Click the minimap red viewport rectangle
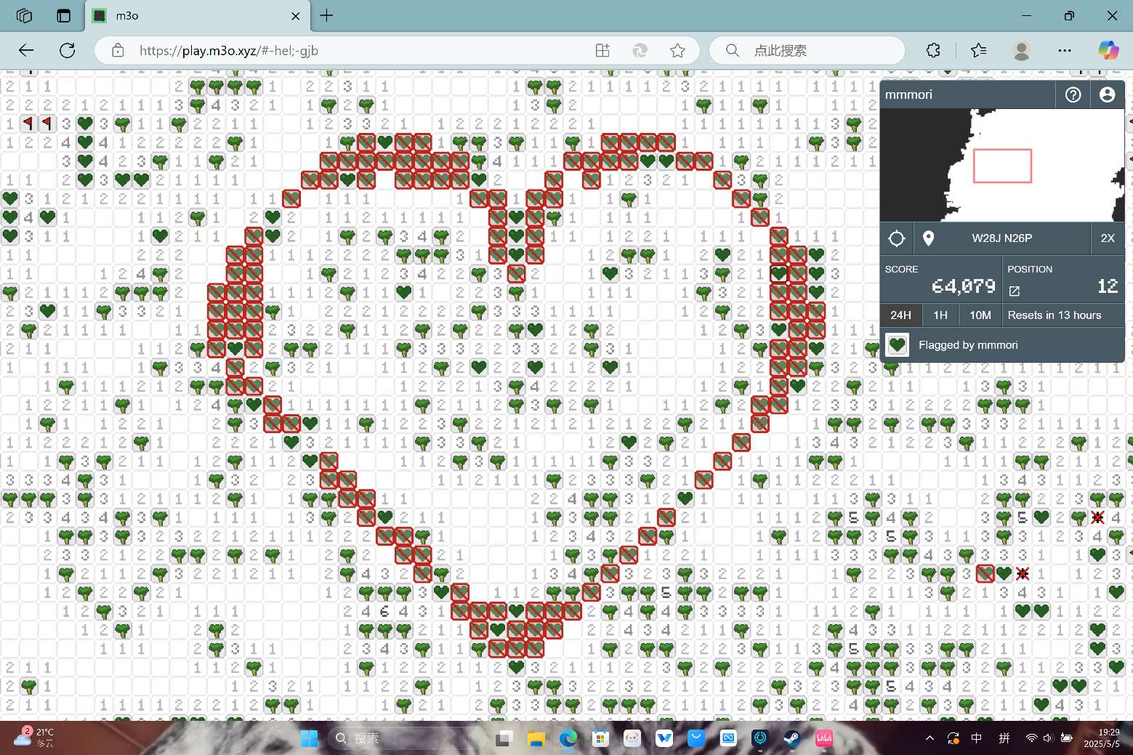This screenshot has width=1133, height=755. (1002, 166)
